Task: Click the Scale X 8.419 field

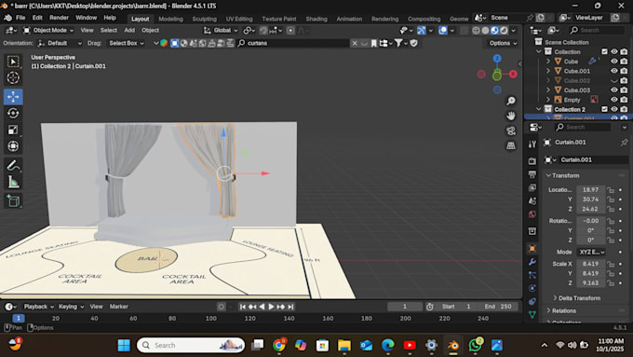Action: pyautogui.click(x=590, y=264)
